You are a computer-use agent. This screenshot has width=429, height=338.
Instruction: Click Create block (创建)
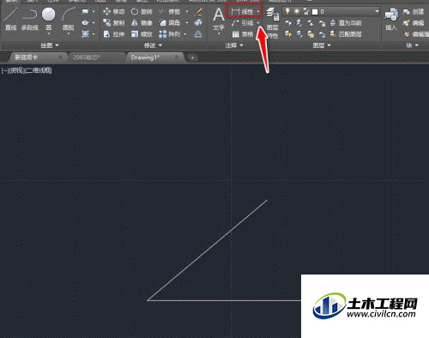[x=414, y=11]
